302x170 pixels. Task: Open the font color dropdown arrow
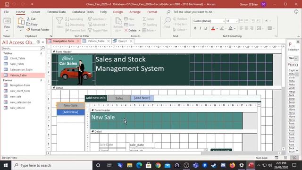pos(217,28)
